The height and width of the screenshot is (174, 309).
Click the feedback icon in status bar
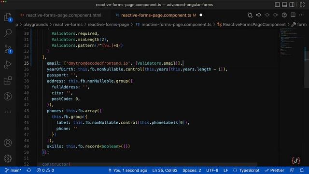click(292, 170)
